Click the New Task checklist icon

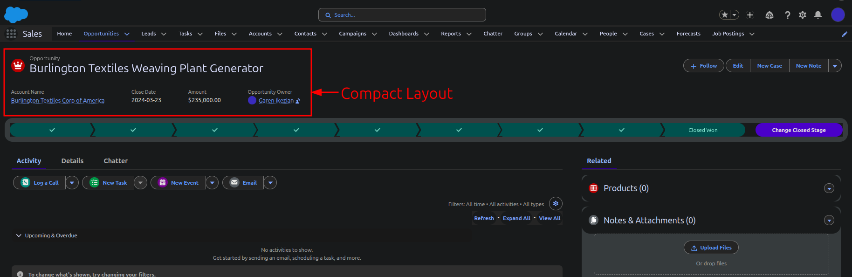click(x=95, y=182)
